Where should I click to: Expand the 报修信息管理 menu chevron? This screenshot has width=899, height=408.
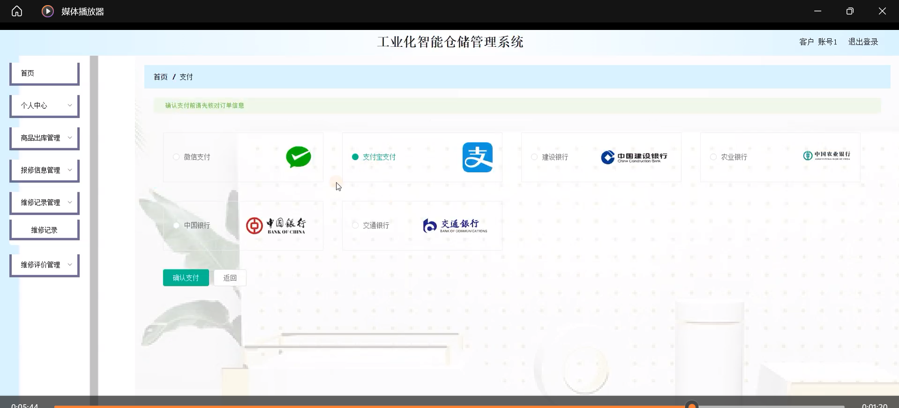(70, 170)
